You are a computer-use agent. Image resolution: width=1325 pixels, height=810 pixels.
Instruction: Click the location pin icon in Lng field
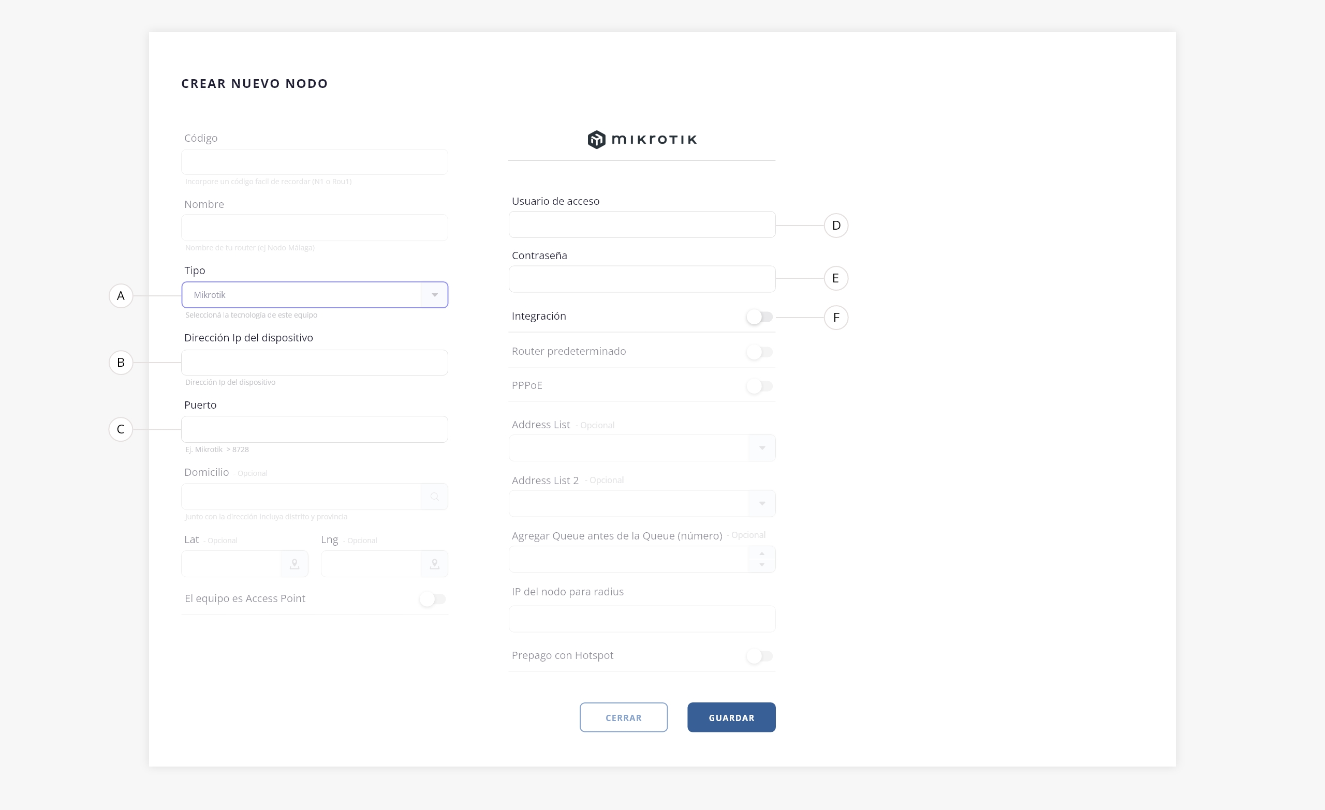[434, 564]
